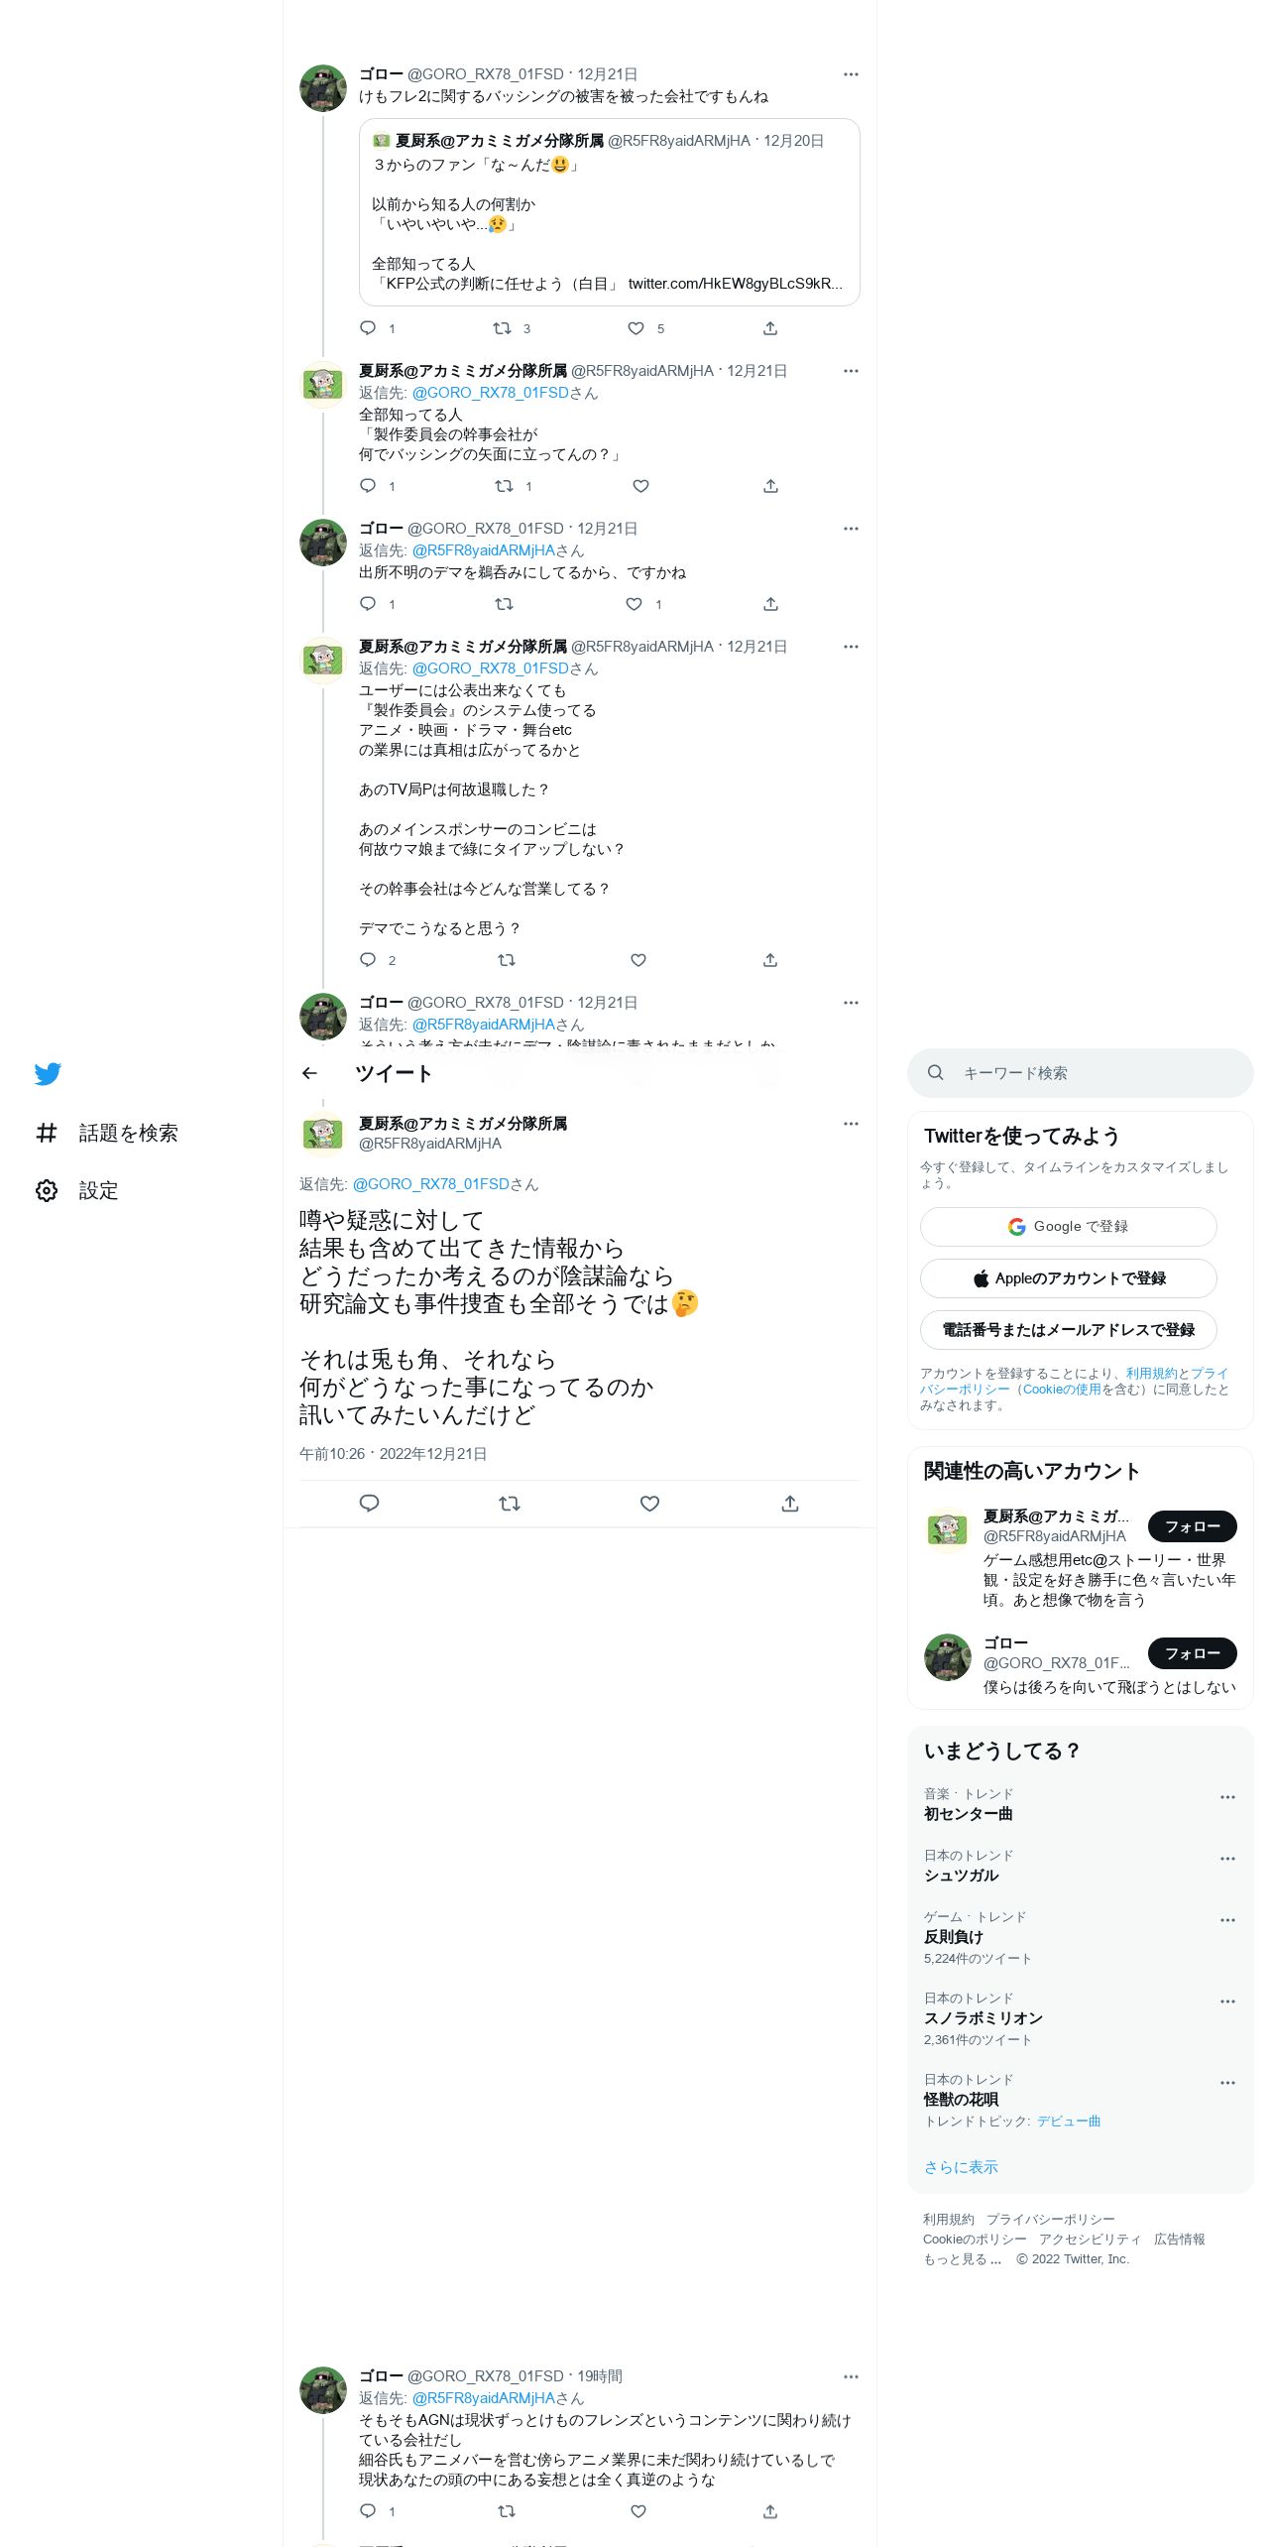Like the main tweet with the heart icon
The image size is (1273, 2547).
click(649, 1504)
